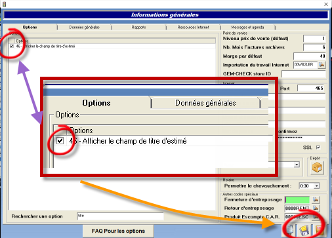The width and height of the screenshot is (332, 238).
Task: Open the Messages et agenda tab
Action: click(x=247, y=28)
